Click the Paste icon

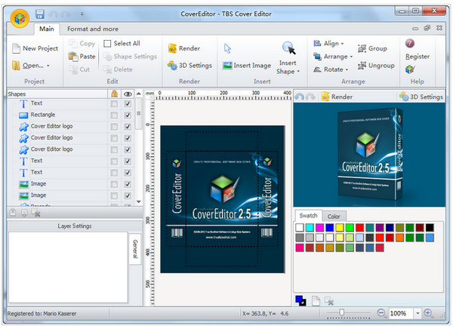tap(72, 57)
